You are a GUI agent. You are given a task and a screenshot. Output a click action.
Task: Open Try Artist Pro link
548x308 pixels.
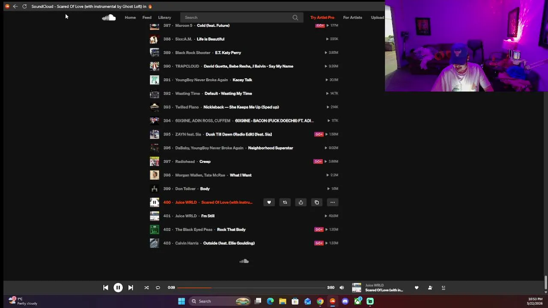click(322, 18)
